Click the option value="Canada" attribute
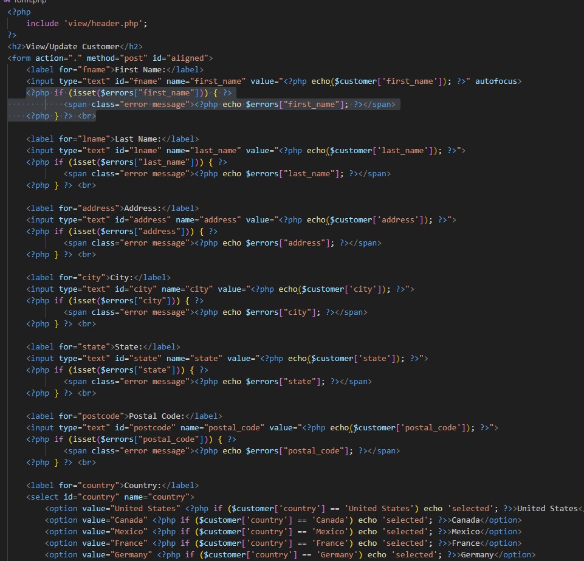Viewport: 584px width, 561px height. pyautogui.click(x=115, y=520)
